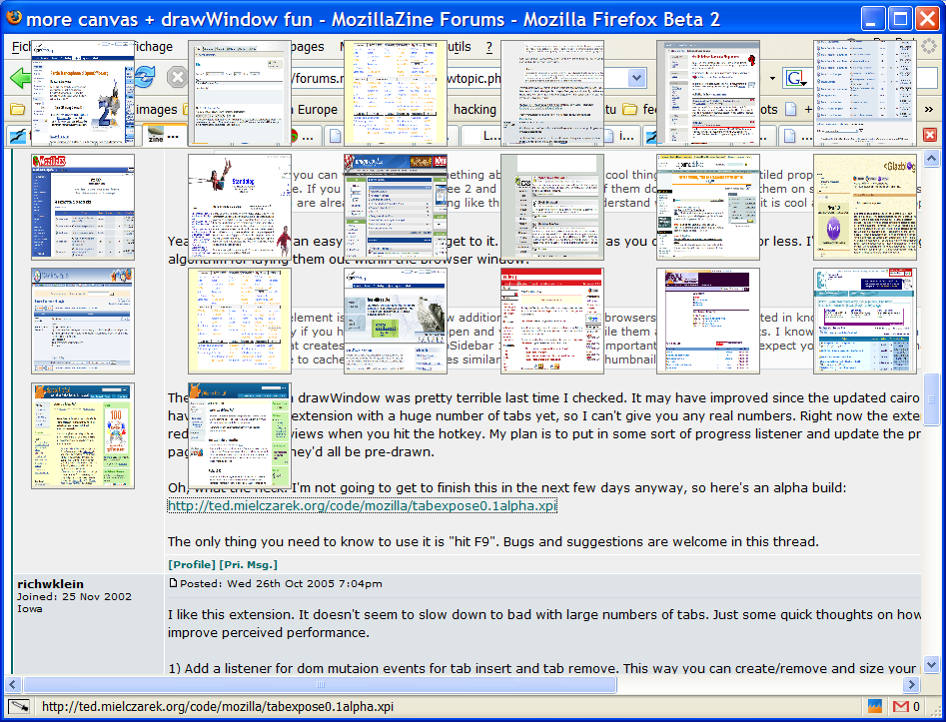Open the Europe bookmark
Viewport: 946px width, 722px height.
click(318, 109)
